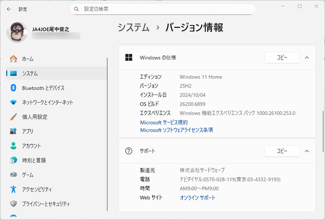Select the install date 2024/10/04
Image resolution: width=325 pixels, height=220 pixels.
point(192,95)
